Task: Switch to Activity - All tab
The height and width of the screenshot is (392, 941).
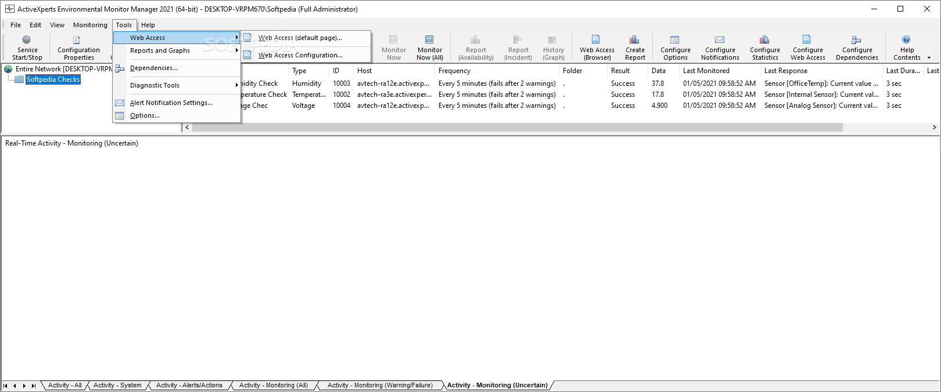Action: coord(65,385)
